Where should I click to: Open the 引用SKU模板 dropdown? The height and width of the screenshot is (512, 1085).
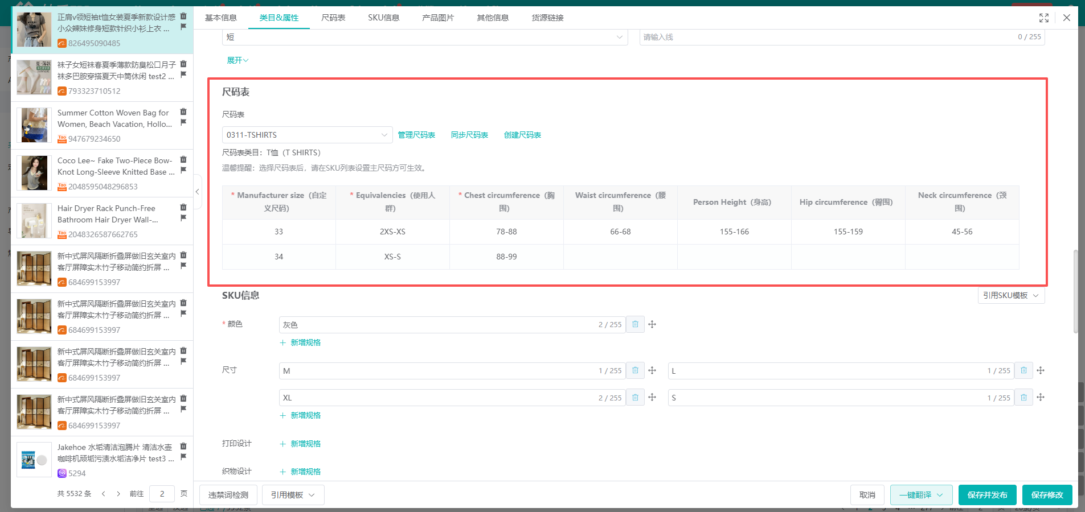coord(1011,295)
